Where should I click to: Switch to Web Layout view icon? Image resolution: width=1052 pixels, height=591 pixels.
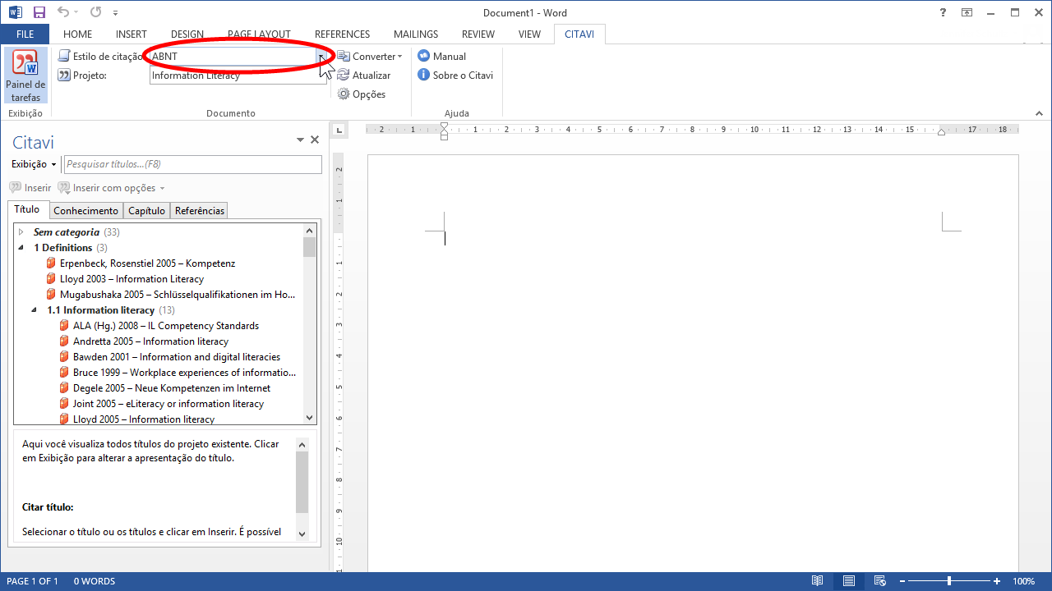tap(879, 581)
